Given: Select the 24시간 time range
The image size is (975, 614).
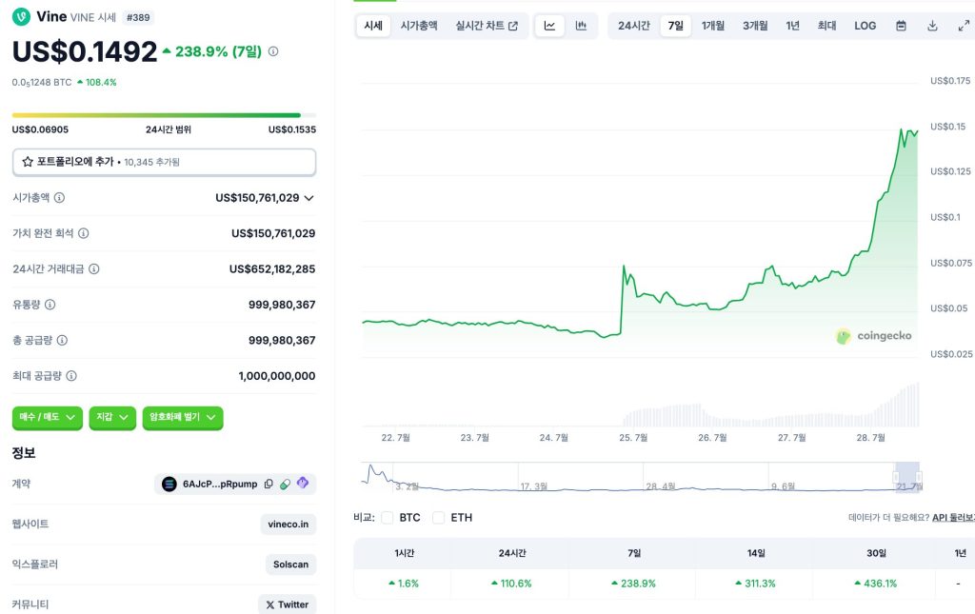Looking at the screenshot, I should click(x=633, y=26).
